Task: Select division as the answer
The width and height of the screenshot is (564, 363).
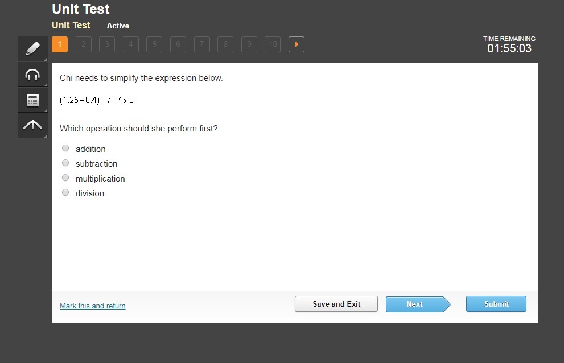Action: (65, 192)
